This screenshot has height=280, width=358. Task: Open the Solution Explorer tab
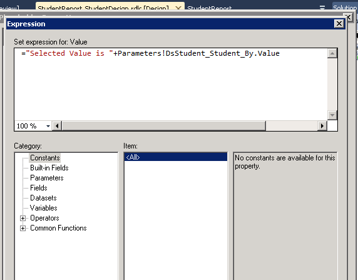(x=345, y=8)
